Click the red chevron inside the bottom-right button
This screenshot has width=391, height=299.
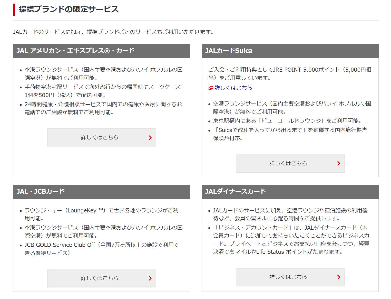click(x=339, y=277)
